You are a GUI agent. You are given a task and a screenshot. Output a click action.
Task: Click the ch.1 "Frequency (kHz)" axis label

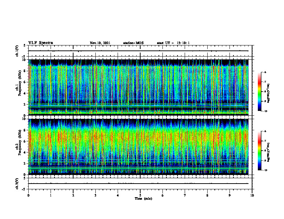point(20,83)
